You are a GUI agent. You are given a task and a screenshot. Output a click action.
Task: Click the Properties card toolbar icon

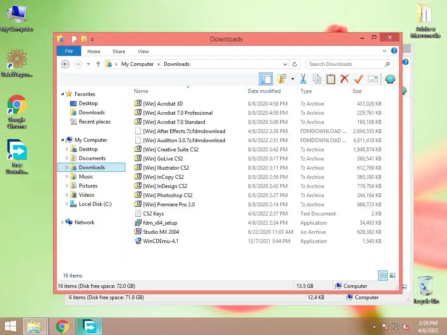point(373,79)
